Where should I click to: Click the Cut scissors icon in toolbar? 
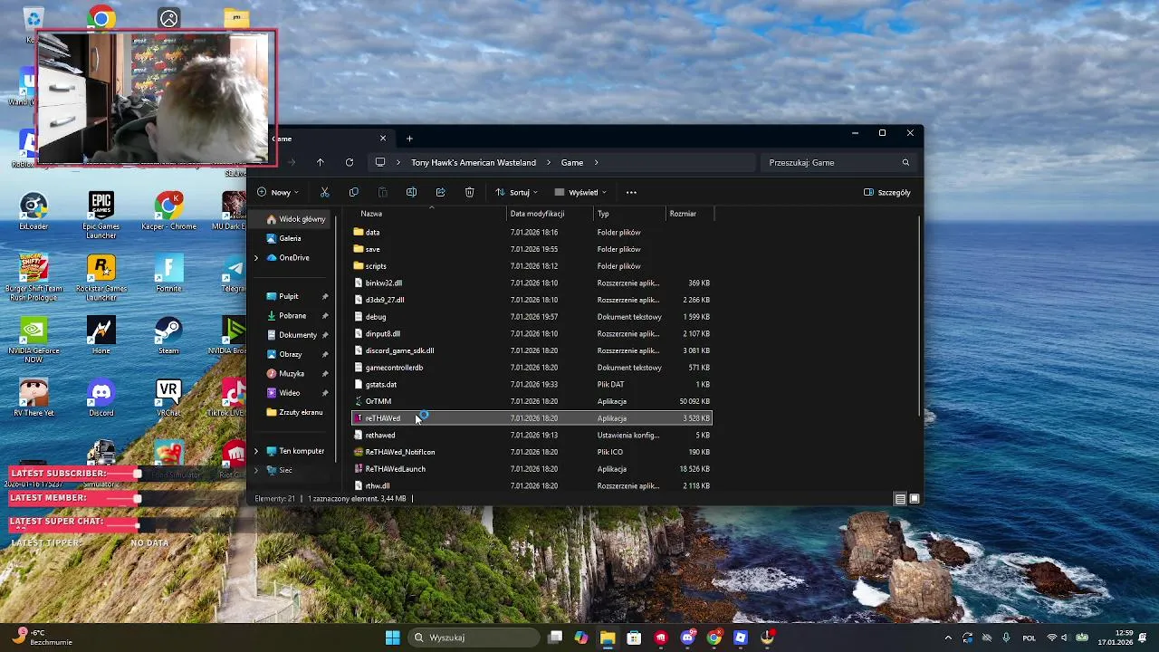tap(325, 192)
